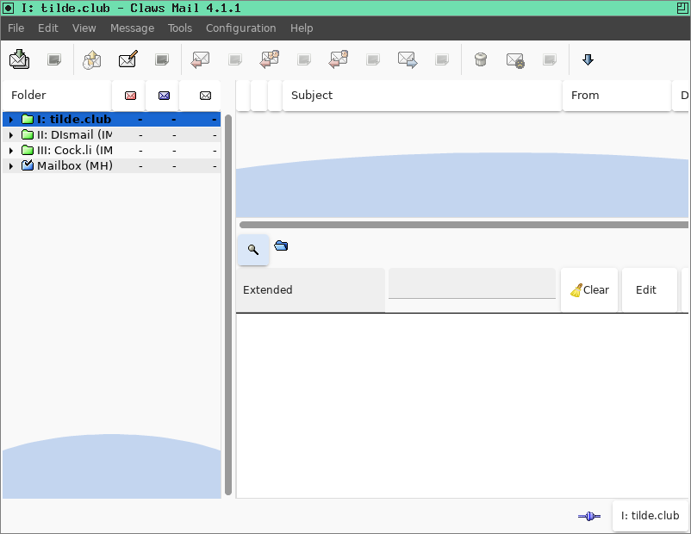
Task: Click the Clear search button
Action: (589, 290)
